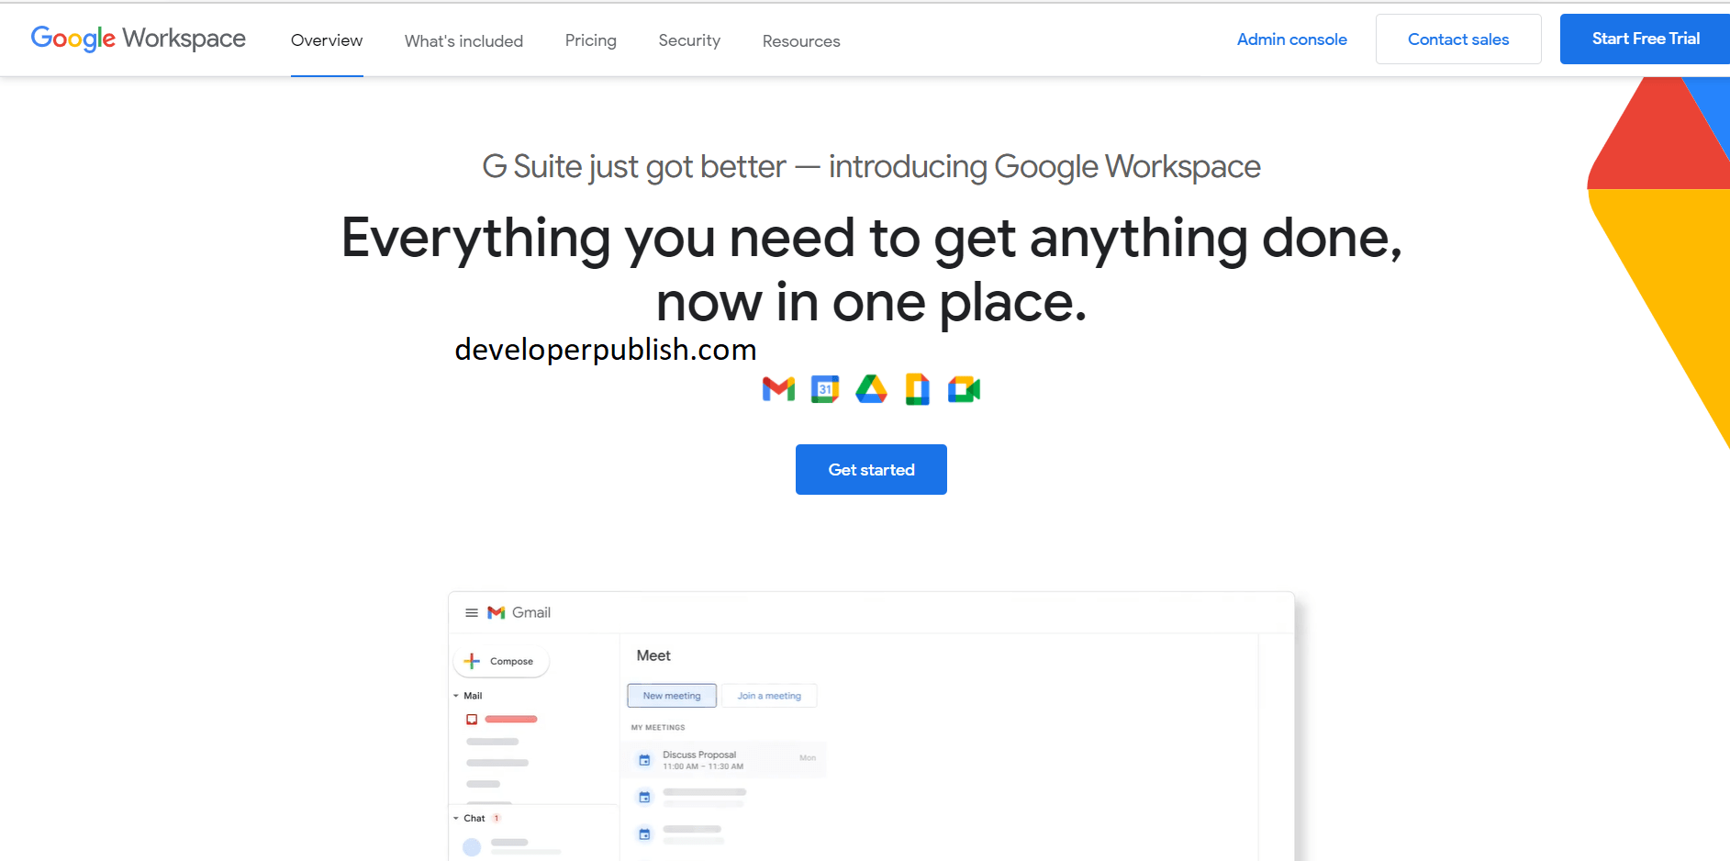Click the MY MEETINGS label
This screenshot has width=1730, height=861.
pos(658,727)
